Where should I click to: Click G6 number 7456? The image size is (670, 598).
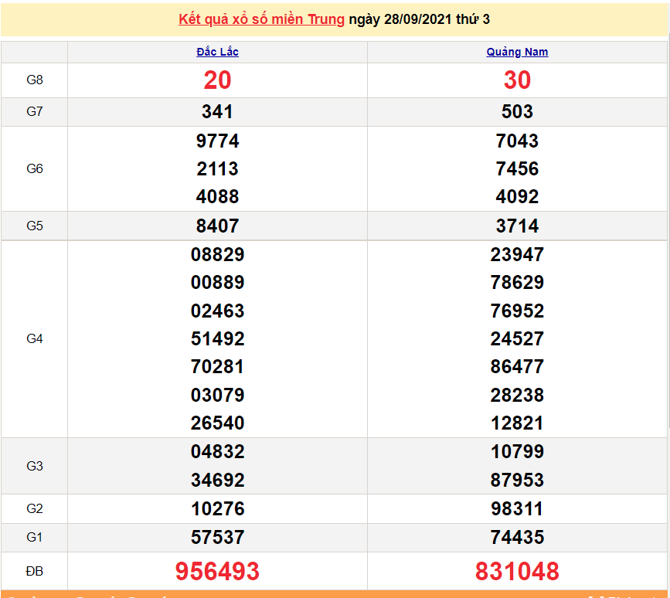(517, 168)
